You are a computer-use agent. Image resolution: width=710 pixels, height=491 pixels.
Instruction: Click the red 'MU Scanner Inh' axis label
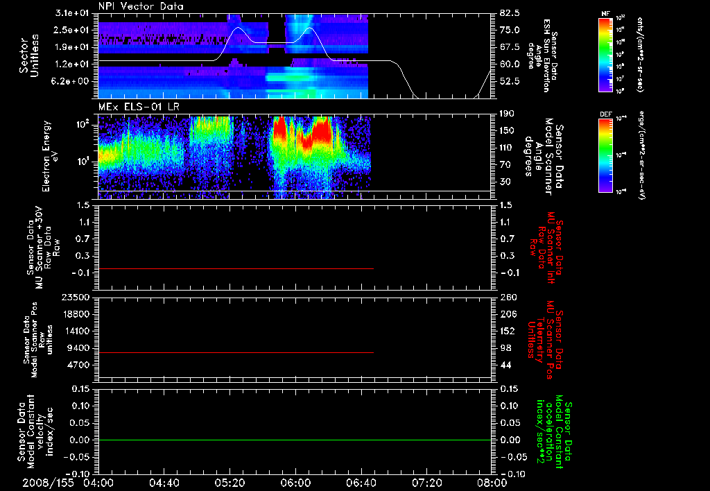click(x=546, y=248)
